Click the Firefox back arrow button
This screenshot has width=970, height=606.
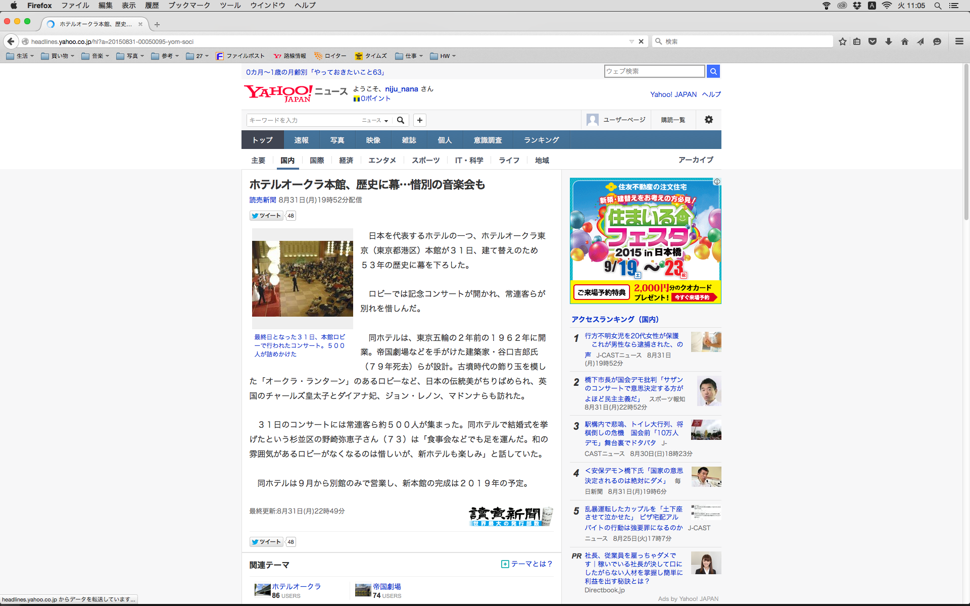[11, 41]
